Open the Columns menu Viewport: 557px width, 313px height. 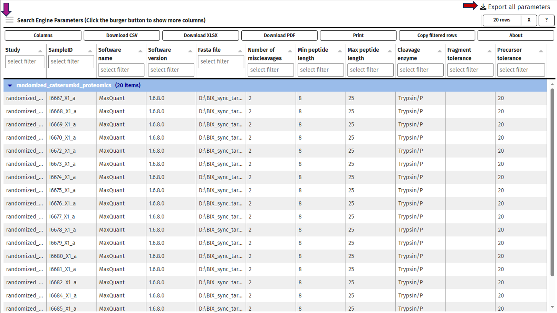(43, 35)
